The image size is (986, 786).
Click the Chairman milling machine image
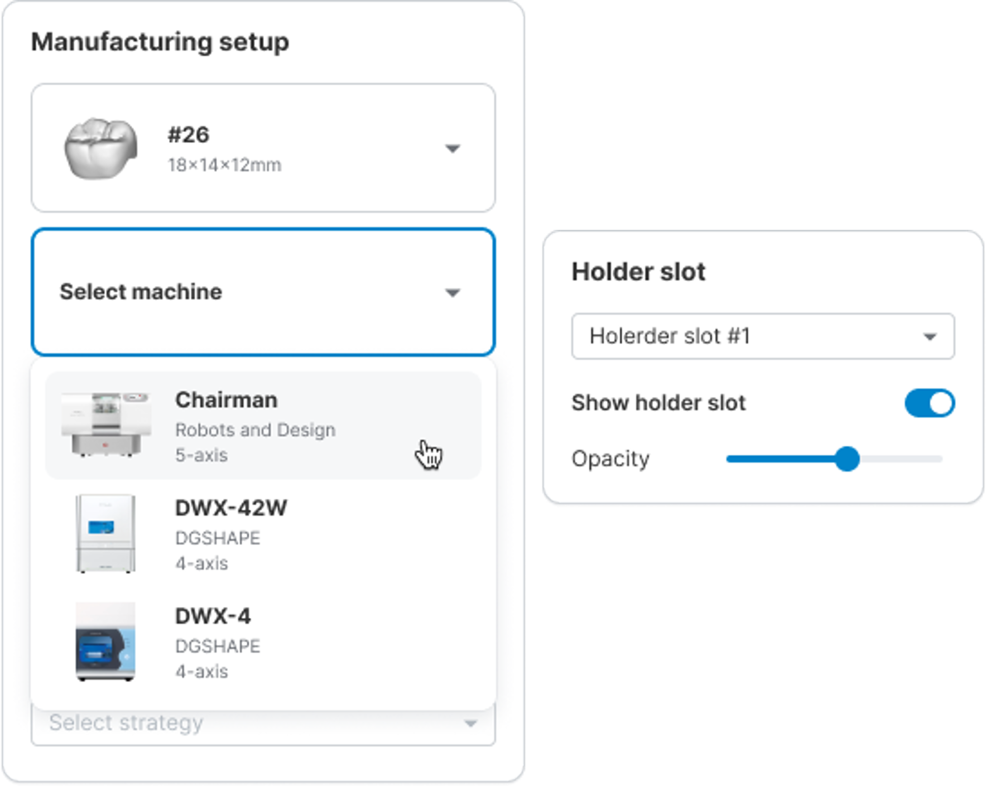pos(105,425)
